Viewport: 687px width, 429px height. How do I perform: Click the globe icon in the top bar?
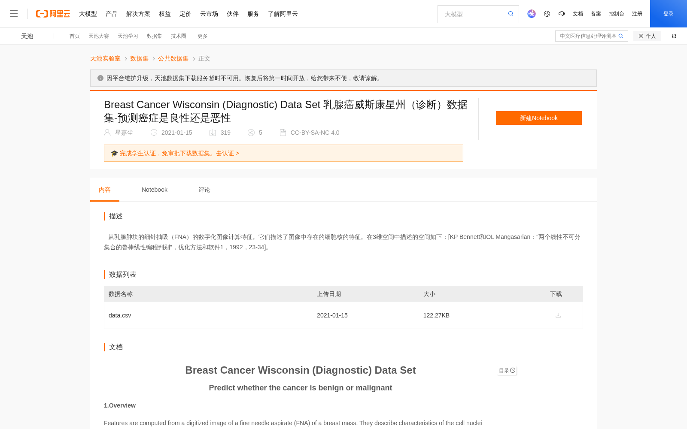547,14
